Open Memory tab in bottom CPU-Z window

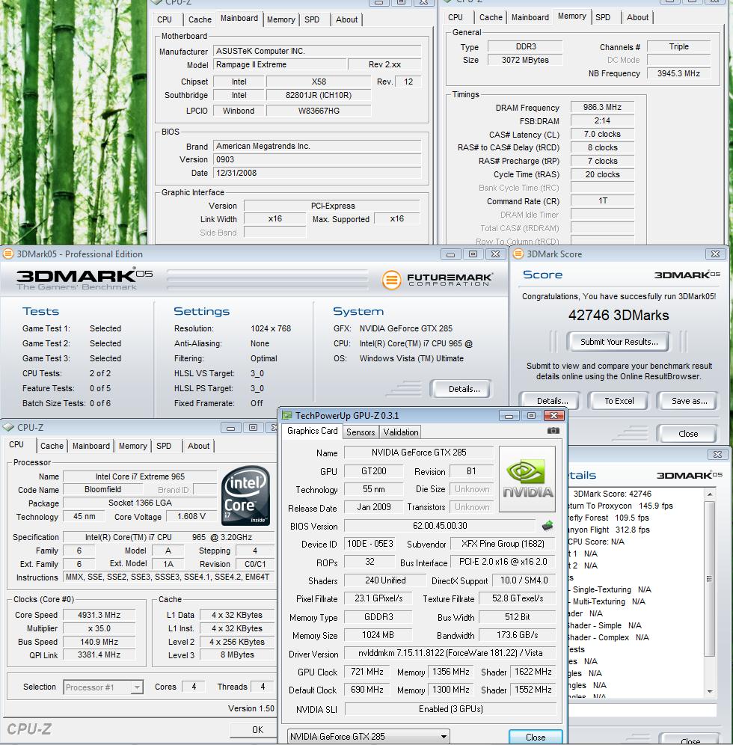click(133, 446)
